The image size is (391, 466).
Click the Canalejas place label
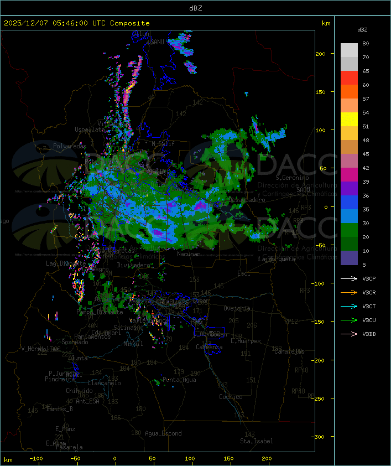(289, 351)
